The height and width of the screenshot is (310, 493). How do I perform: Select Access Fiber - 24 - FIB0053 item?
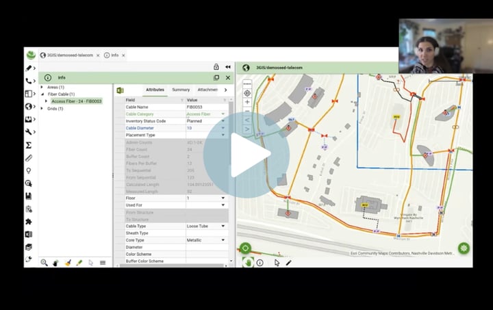[77, 101]
